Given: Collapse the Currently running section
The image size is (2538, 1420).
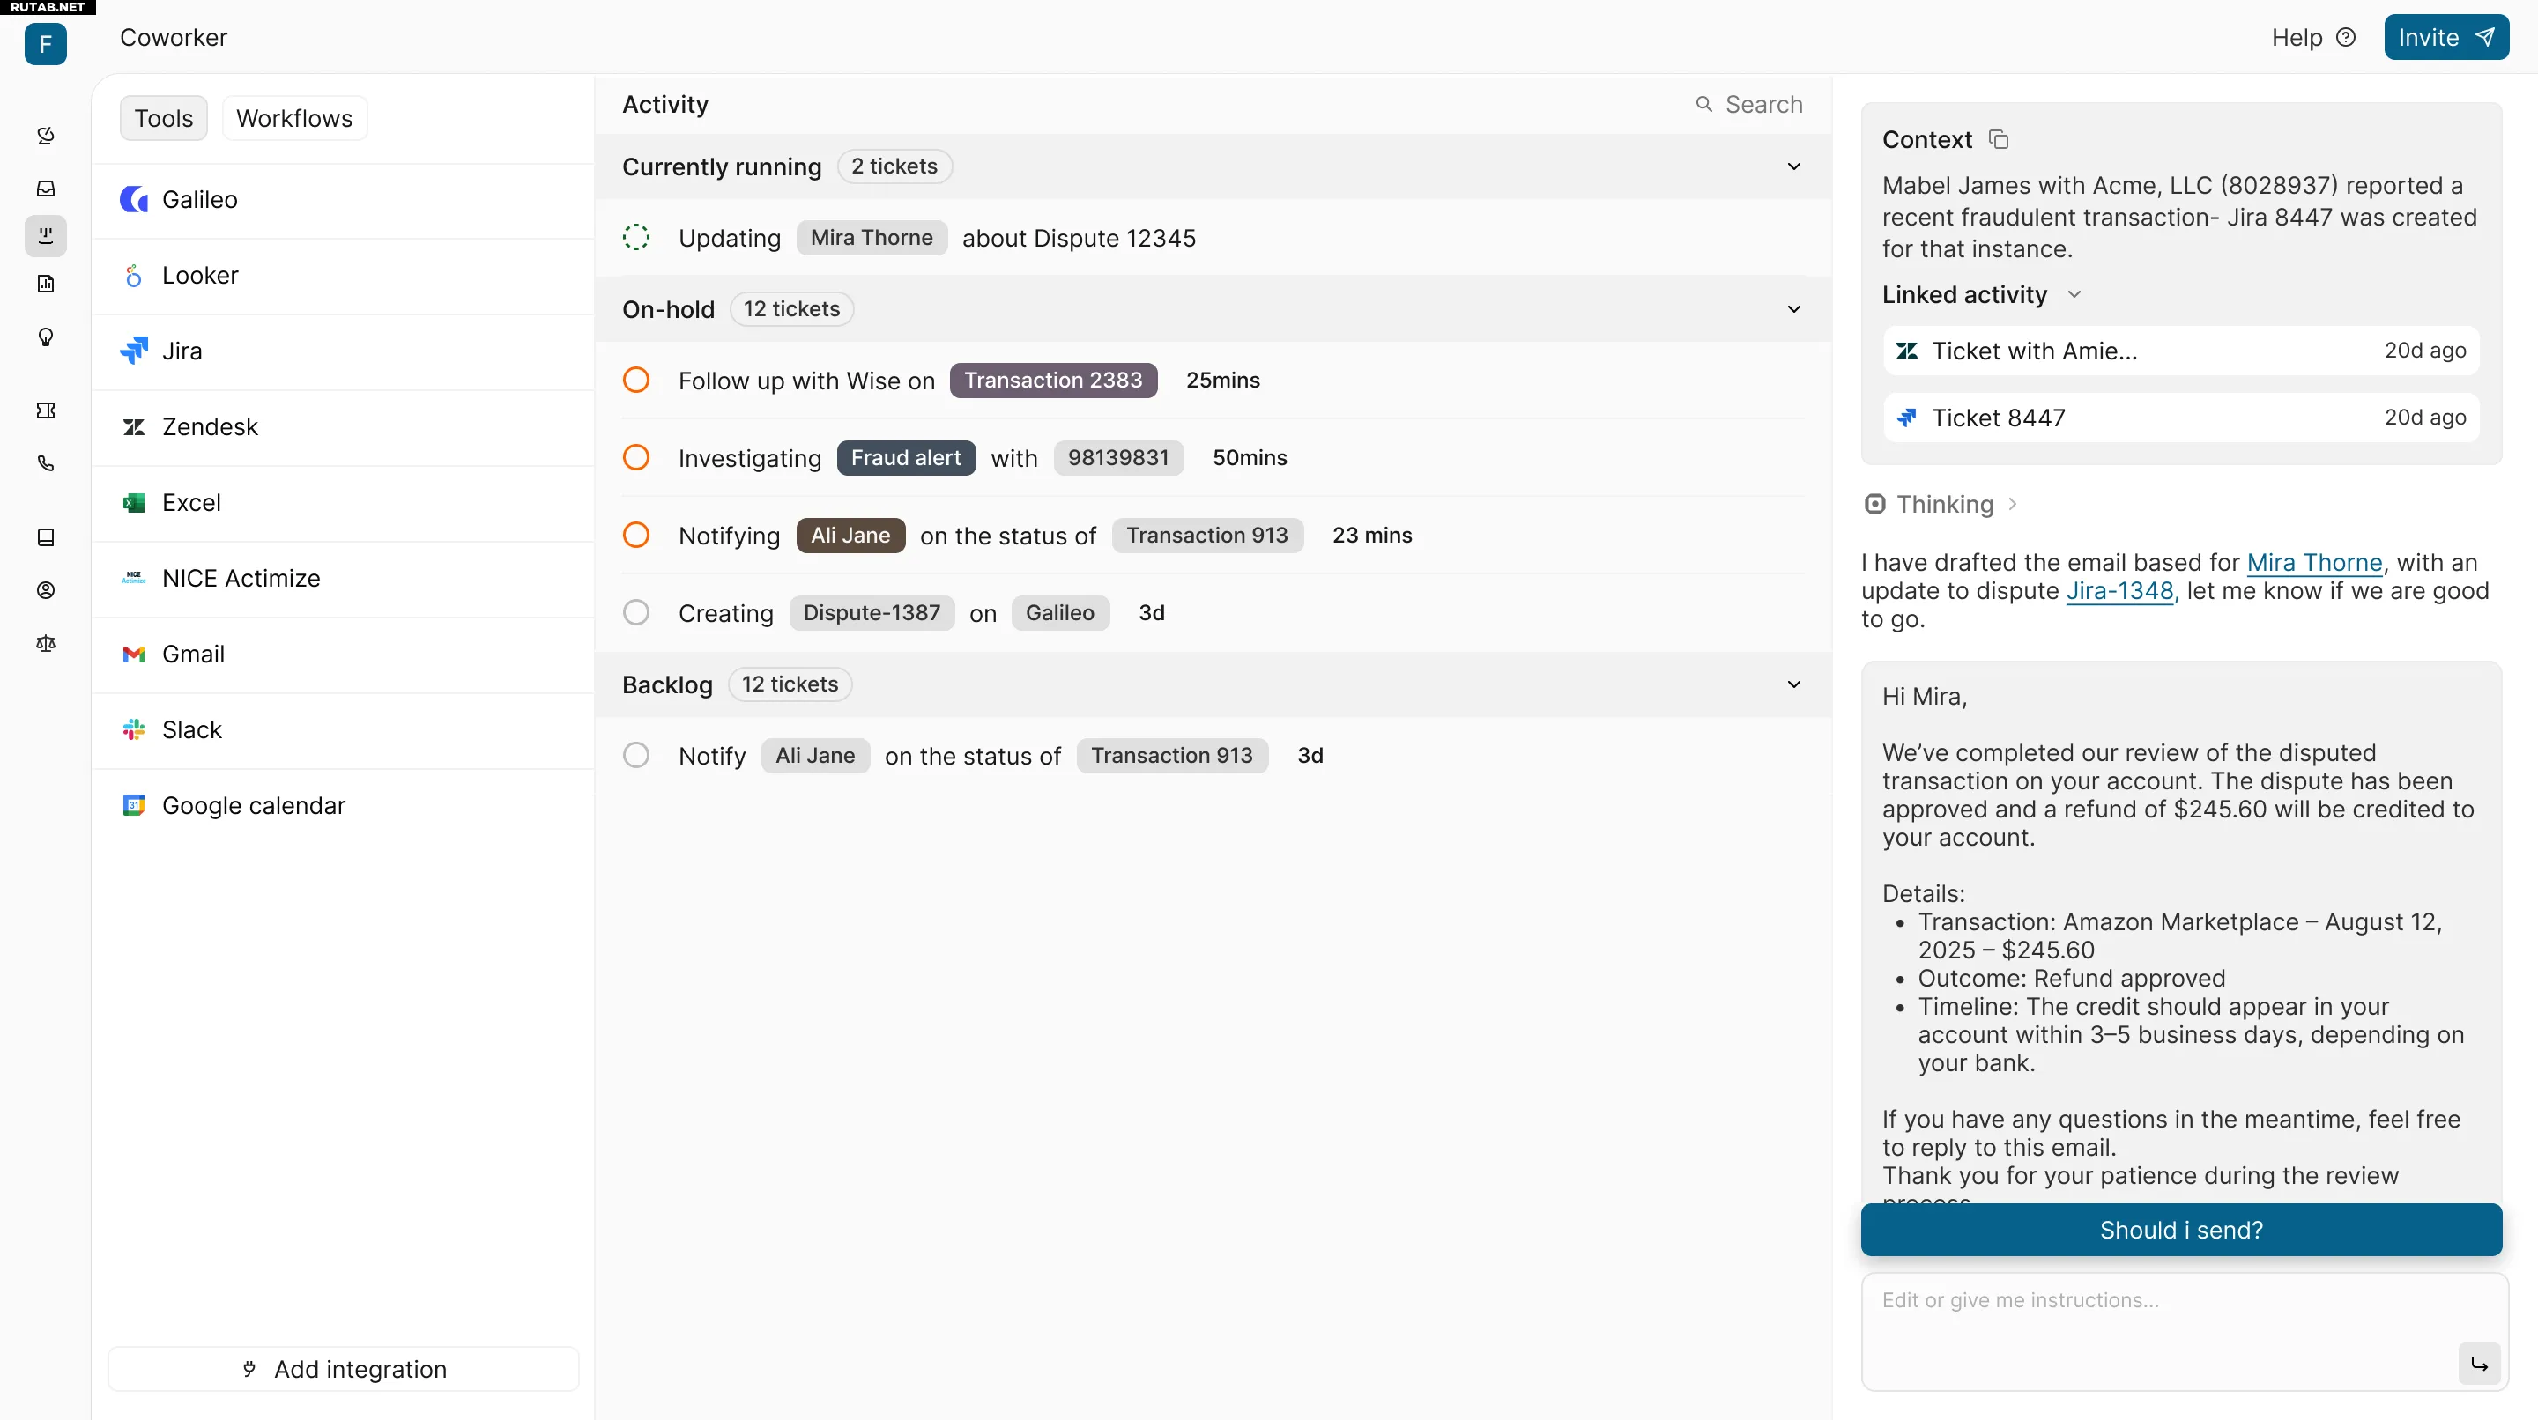Looking at the screenshot, I should point(1794,166).
